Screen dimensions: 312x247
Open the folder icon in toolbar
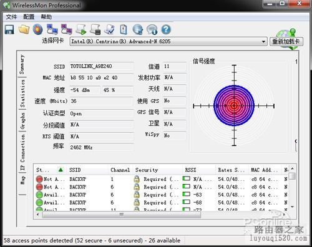[24, 29]
